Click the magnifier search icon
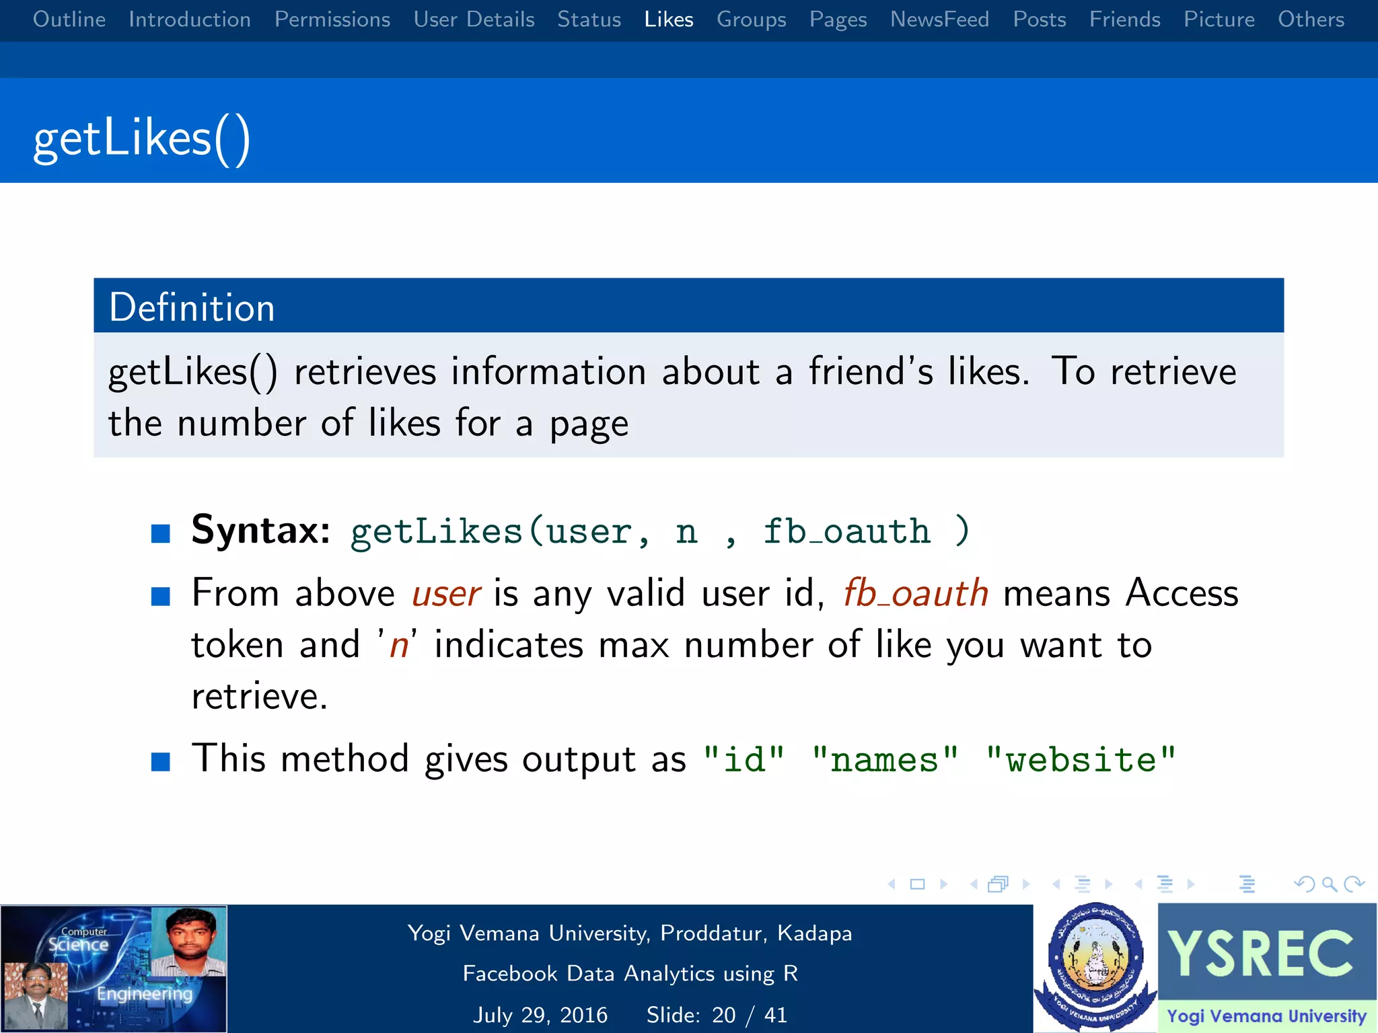Image resolution: width=1378 pixels, height=1033 pixels. [1330, 884]
